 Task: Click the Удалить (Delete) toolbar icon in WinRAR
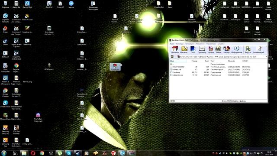pos(211,50)
